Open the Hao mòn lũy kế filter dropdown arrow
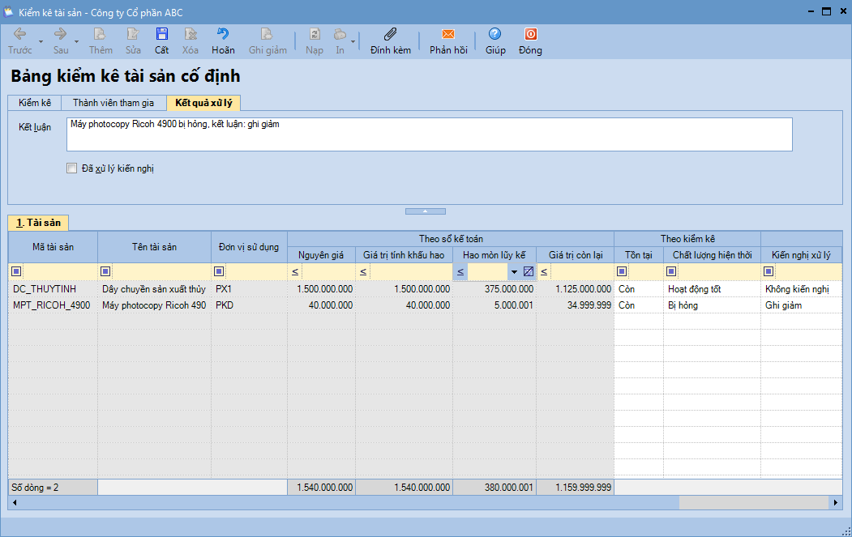Image resolution: width=852 pixels, height=537 pixels. (x=514, y=271)
